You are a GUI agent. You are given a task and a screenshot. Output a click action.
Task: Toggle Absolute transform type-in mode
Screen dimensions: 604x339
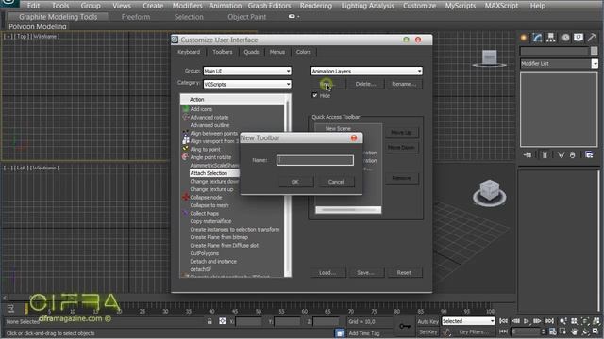tap(223, 321)
